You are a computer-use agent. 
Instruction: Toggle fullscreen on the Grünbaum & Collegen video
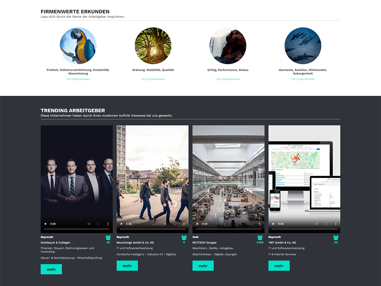pyautogui.click(x=98, y=224)
